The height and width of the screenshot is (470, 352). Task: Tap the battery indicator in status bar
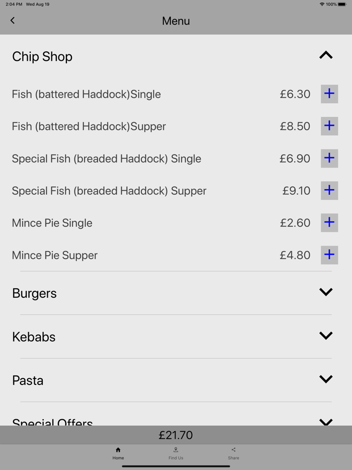click(342, 5)
